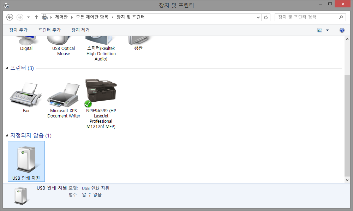353x211 pixels.
Task: Expand the chevron after 제어판 breadcrumb
Action: click(x=72, y=17)
